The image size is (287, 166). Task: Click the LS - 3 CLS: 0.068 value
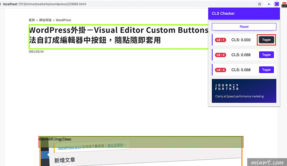coord(241,70)
